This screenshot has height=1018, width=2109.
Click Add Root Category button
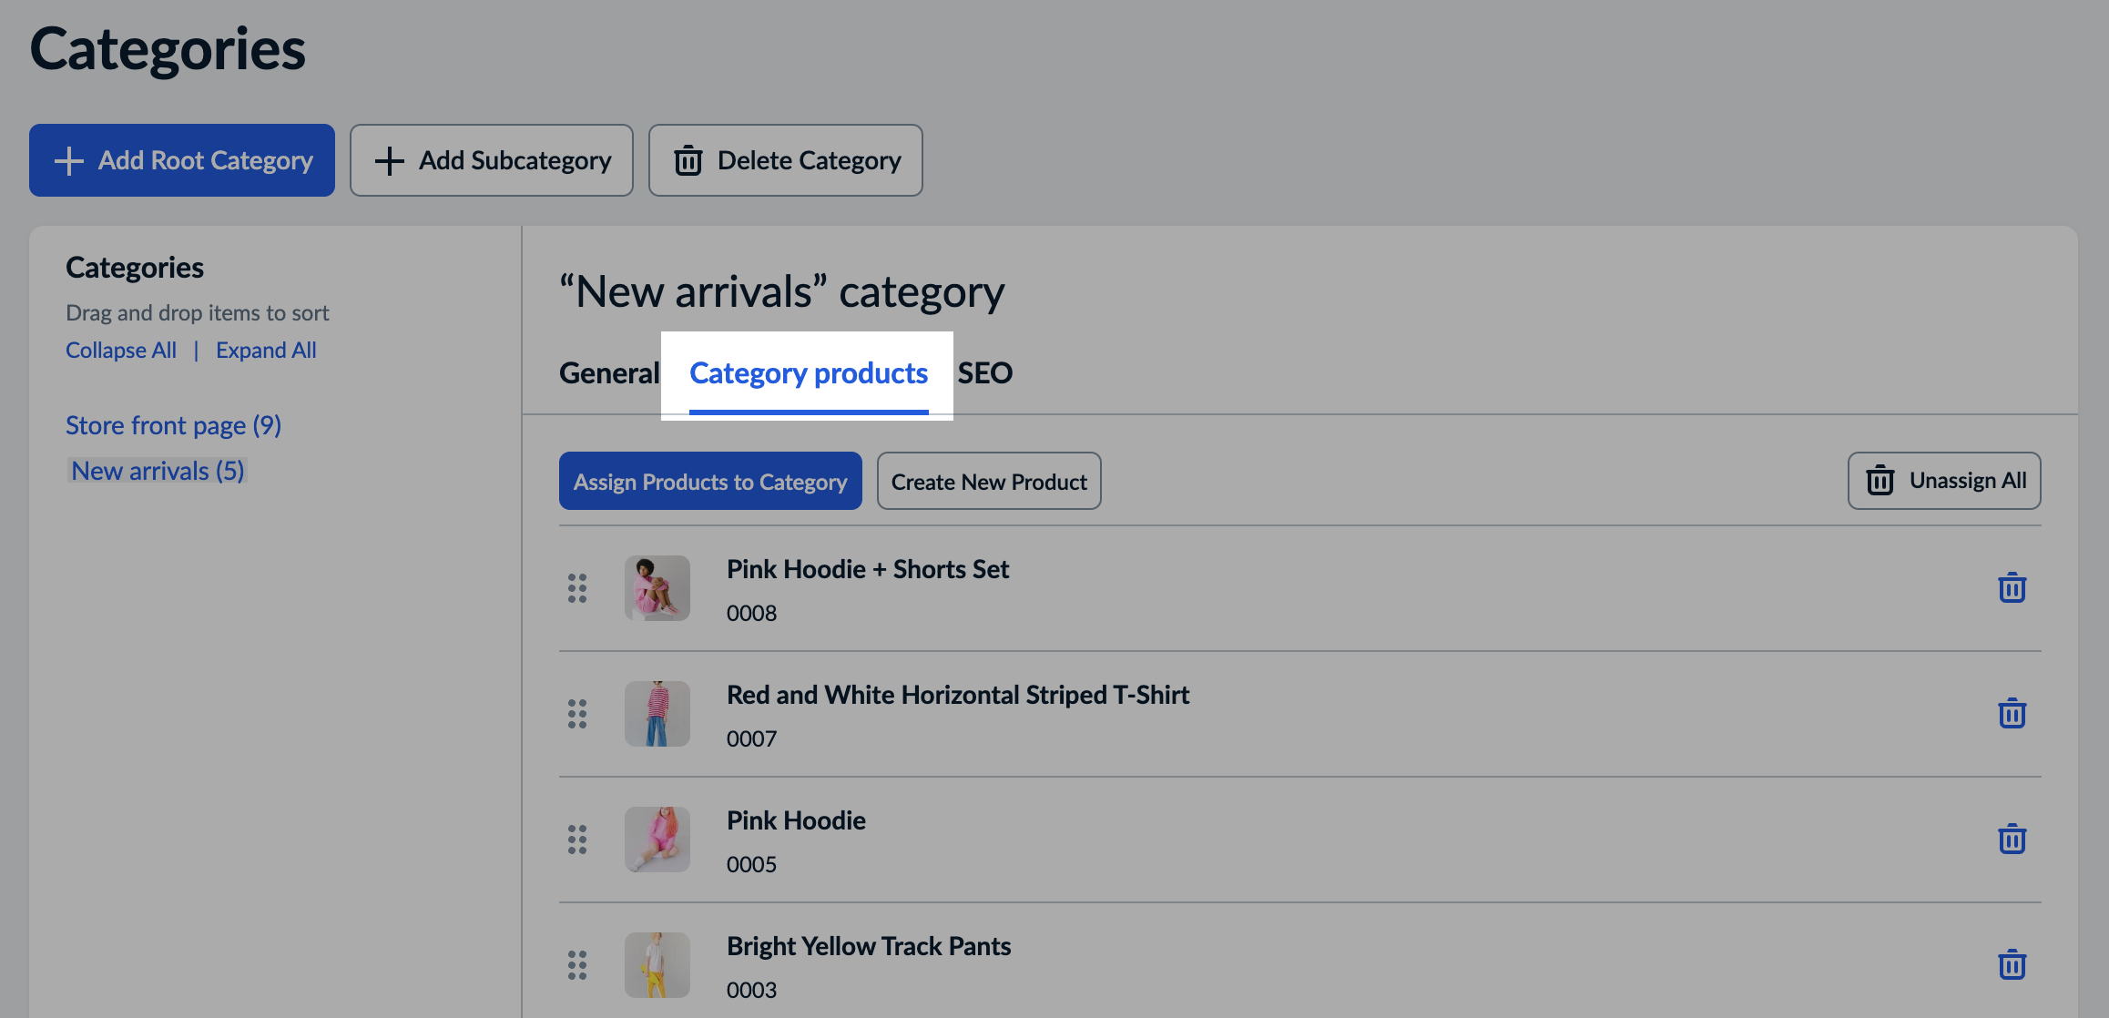coord(182,160)
